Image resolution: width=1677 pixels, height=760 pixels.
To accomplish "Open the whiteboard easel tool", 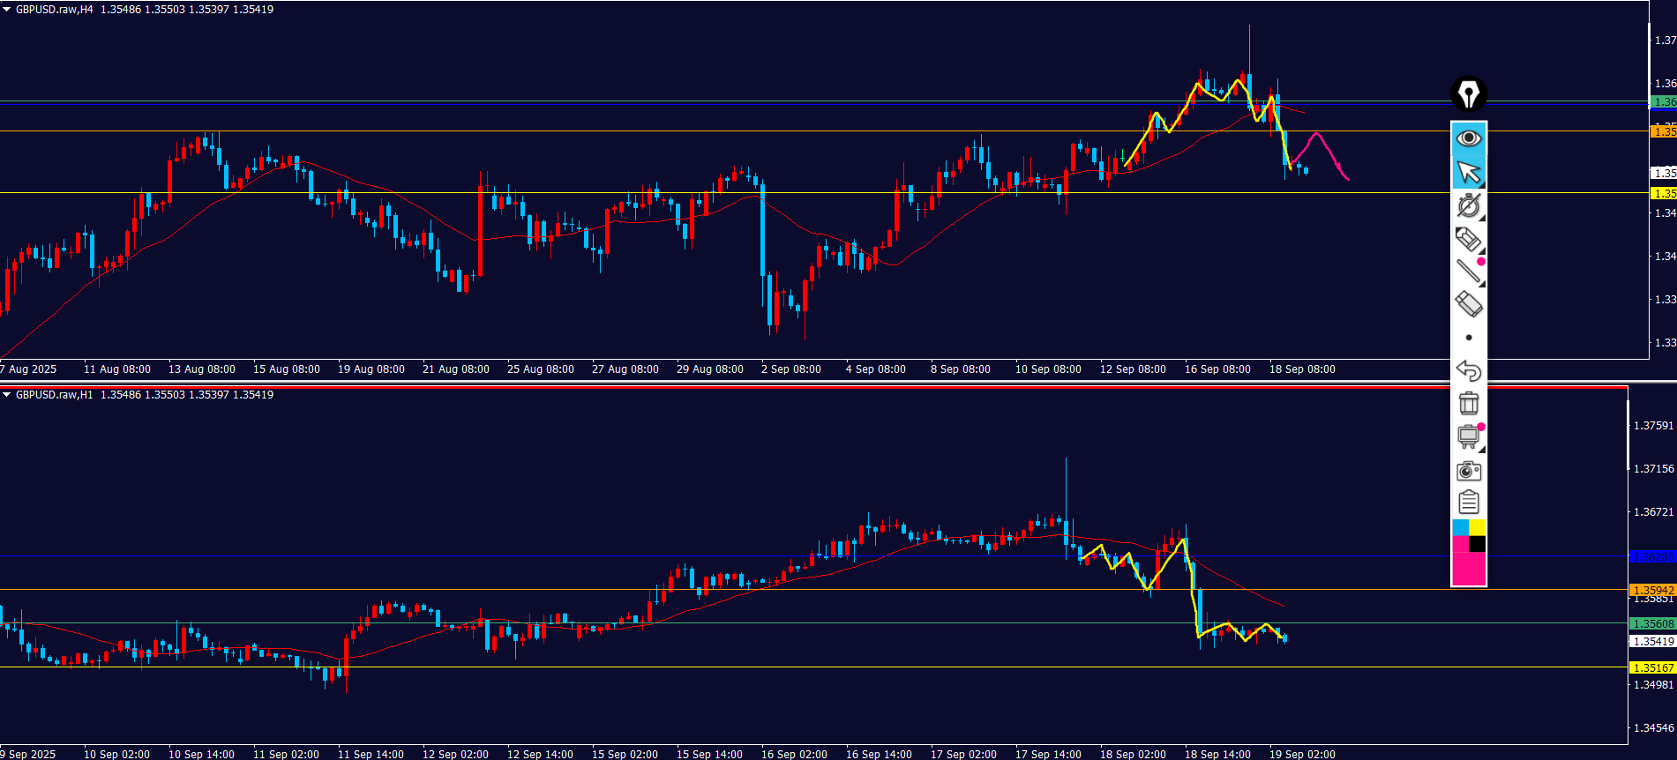I will pyautogui.click(x=1469, y=436).
